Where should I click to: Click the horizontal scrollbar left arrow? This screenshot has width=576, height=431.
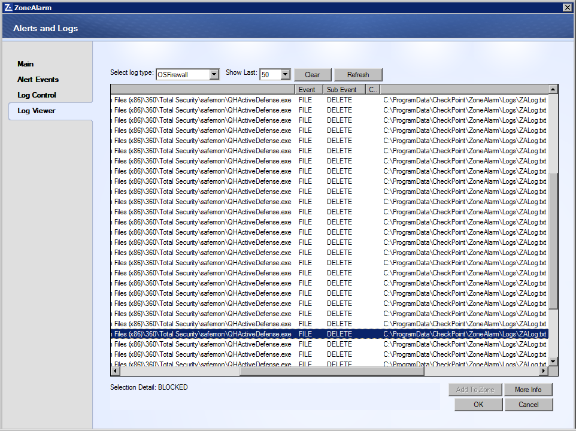pyautogui.click(x=116, y=371)
